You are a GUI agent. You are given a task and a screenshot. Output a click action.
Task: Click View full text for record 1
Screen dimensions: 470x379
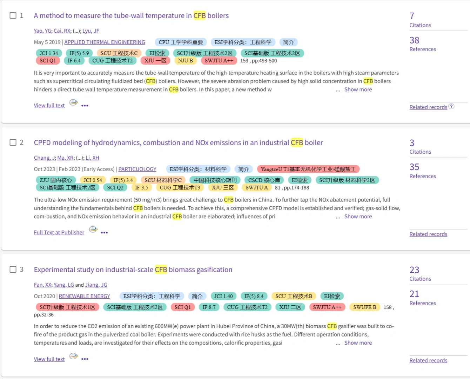49,106
